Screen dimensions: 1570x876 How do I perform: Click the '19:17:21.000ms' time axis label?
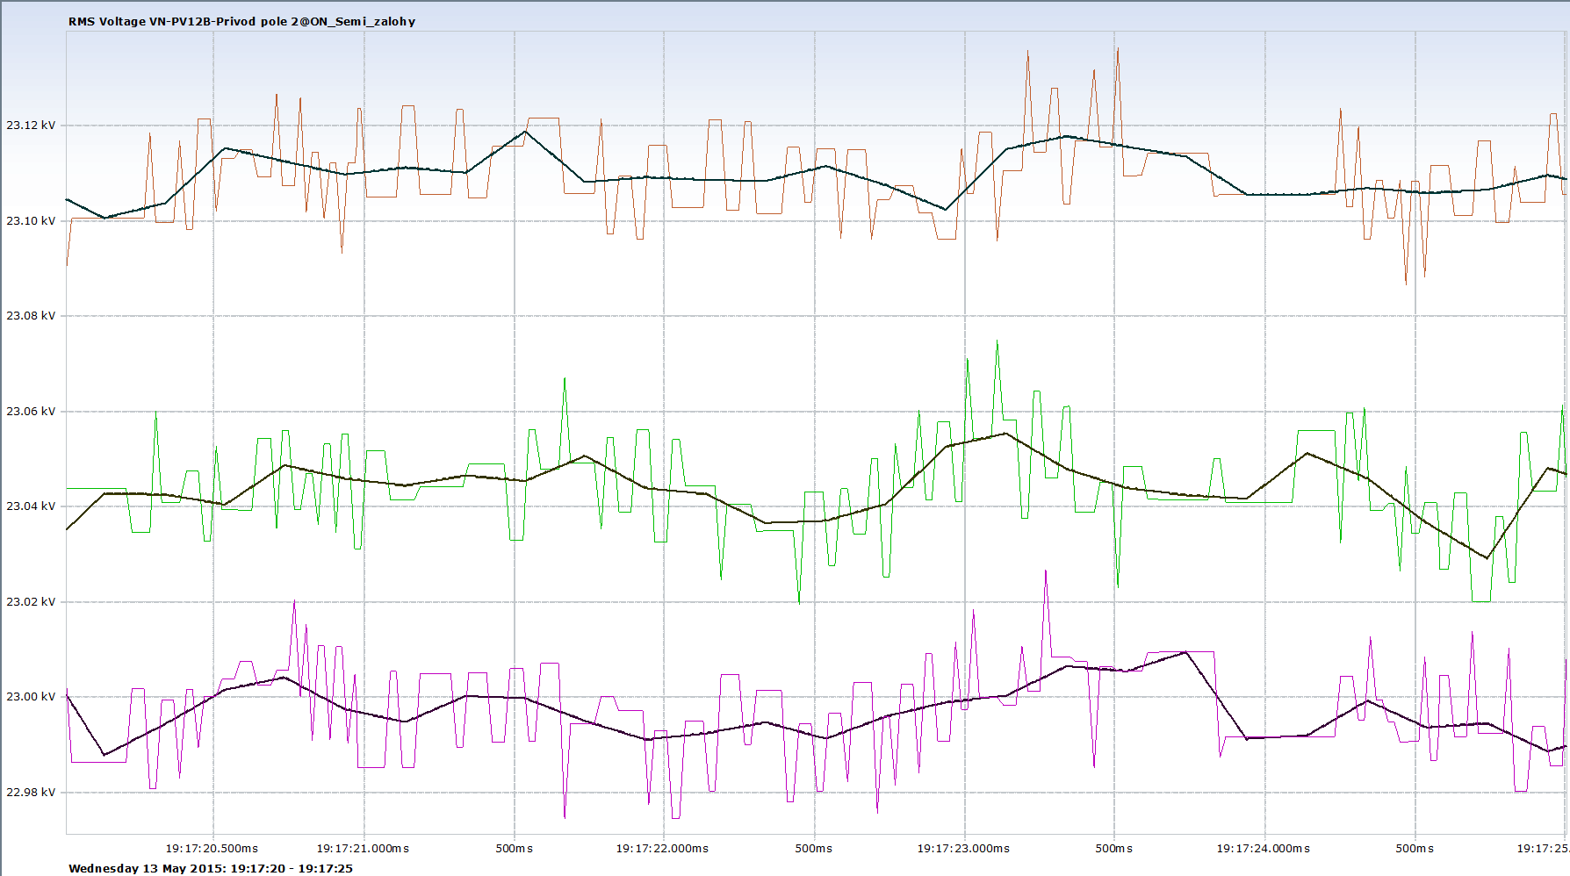[363, 849]
